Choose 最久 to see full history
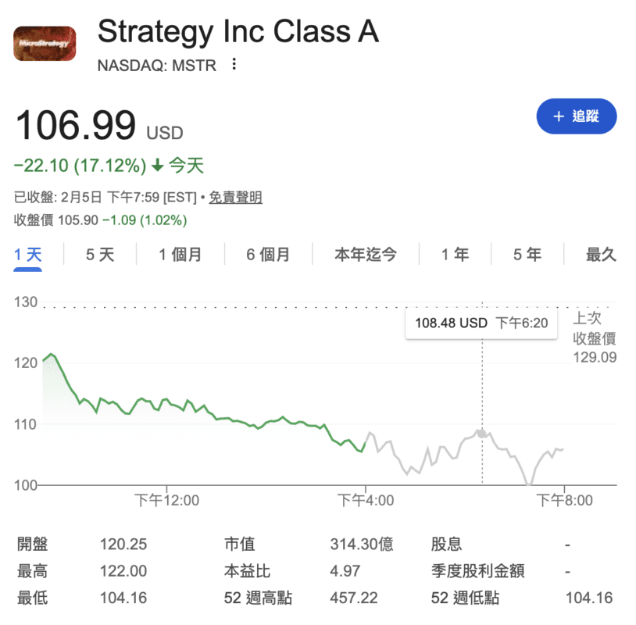This screenshot has width=636, height=625. 600,255
